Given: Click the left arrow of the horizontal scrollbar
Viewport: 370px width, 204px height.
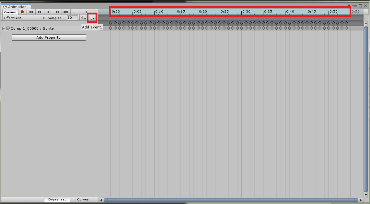Looking at the screenshot, I should (x=101, y=200).
